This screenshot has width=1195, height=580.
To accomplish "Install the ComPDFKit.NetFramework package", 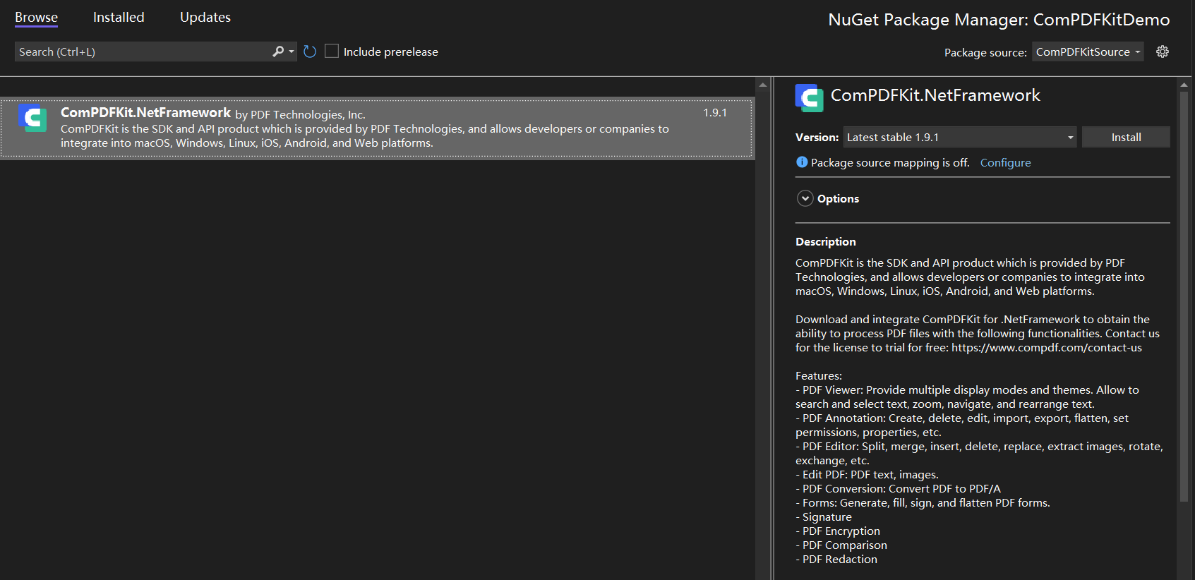I will (1126, 137).
